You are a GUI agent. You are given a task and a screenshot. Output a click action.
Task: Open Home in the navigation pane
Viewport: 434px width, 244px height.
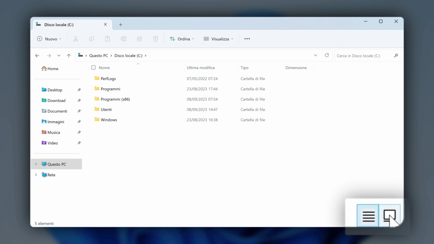(x=50, y=69)
